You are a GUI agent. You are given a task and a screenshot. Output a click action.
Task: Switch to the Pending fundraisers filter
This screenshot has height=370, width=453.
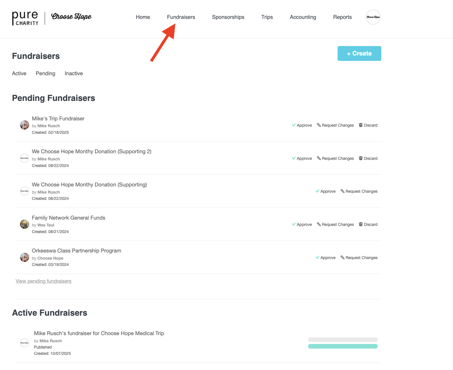pos(45,73)
